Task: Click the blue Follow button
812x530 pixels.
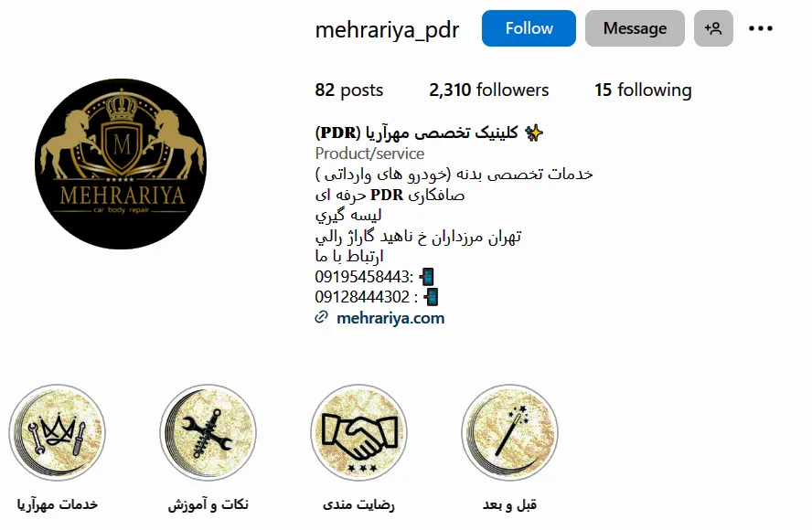Action: click(x=529, y=28)
